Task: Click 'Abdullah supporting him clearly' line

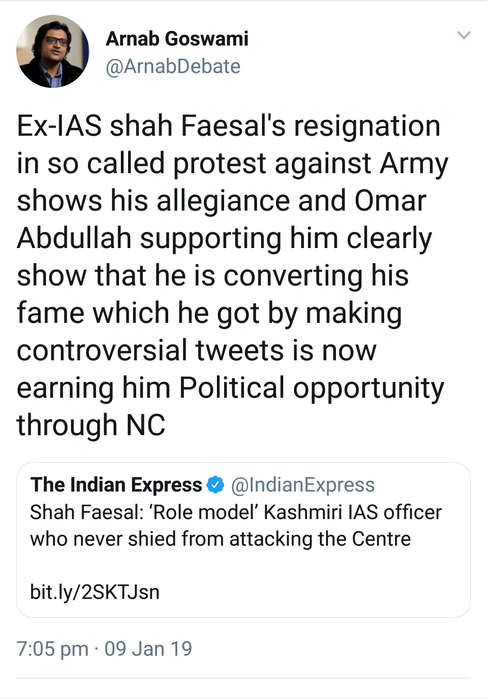Action: (224, 238)
